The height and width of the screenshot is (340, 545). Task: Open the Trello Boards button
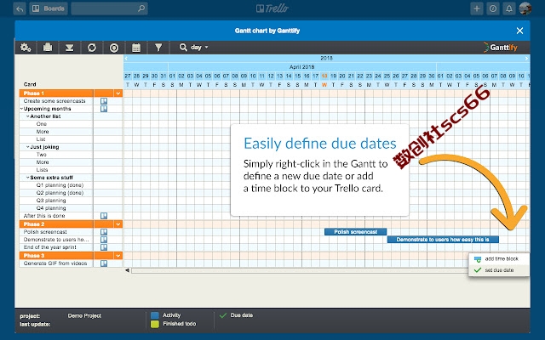tap(49, 8)
